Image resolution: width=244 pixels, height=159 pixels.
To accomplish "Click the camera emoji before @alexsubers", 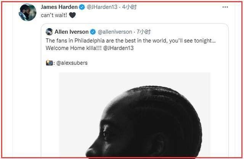I will (49, 63).
